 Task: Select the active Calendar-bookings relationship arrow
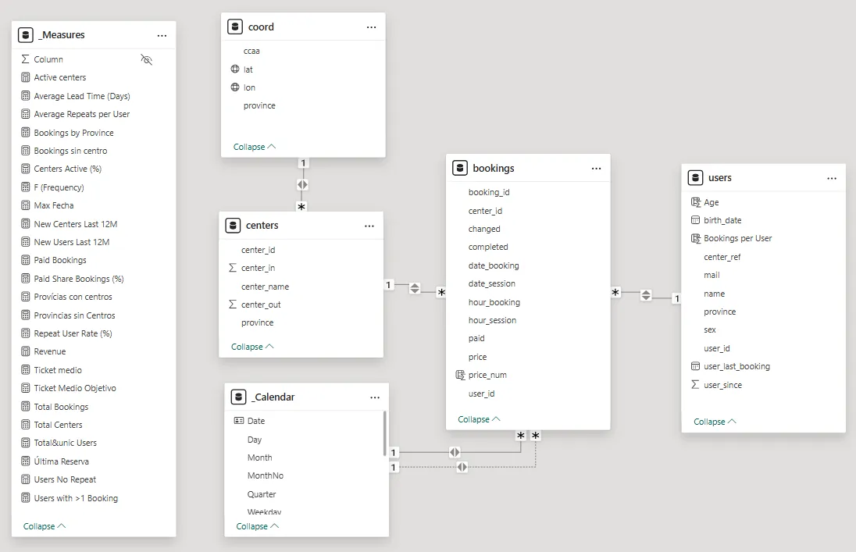pyautogui.click(x=455, y=452)
